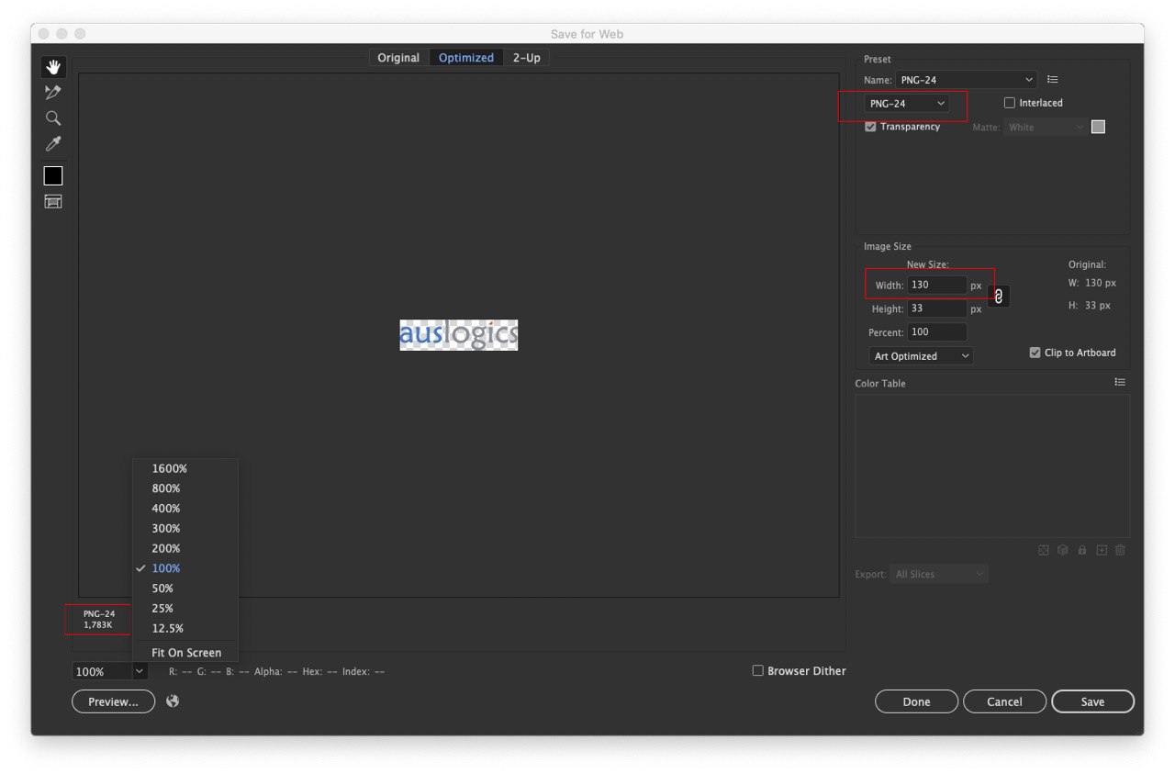Choose 400% from the zoom menu
The height and width of the screenshot is (774, 1175).
(185, 509)
